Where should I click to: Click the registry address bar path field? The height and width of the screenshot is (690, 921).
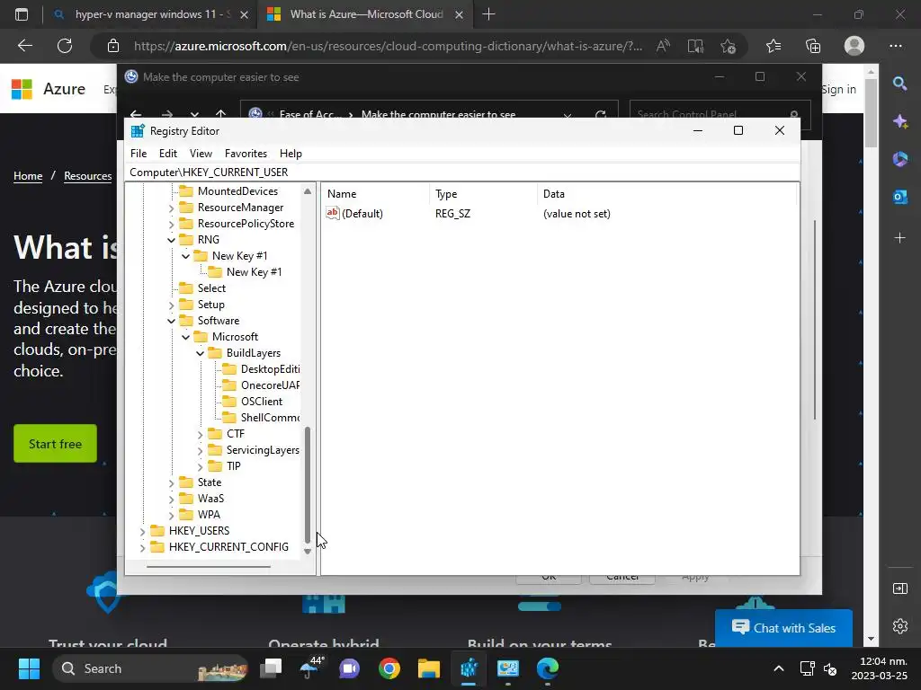(x=462, y=172)
